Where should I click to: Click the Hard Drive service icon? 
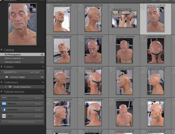tap(4, 98)
